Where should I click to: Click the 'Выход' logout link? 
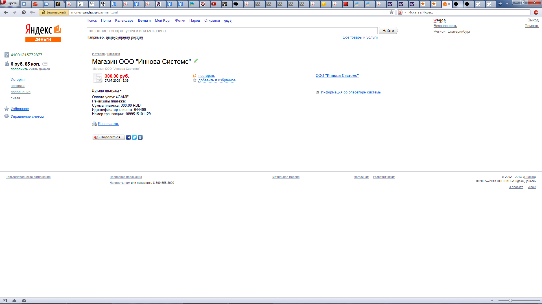pos(533,20)
